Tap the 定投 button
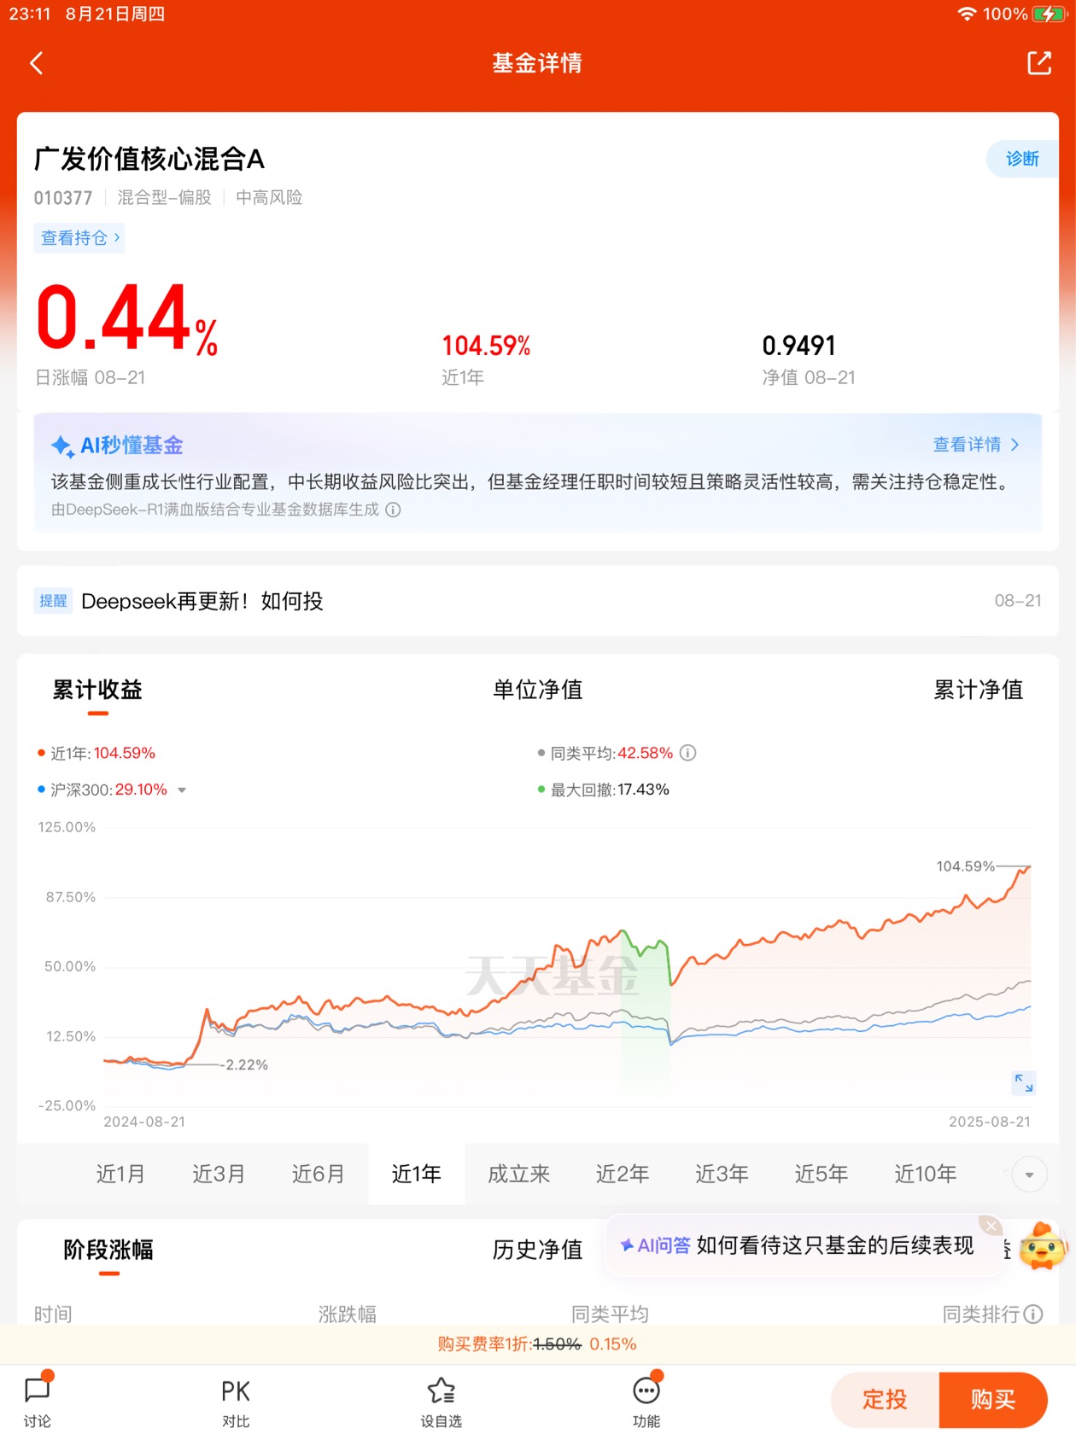 885,1400
